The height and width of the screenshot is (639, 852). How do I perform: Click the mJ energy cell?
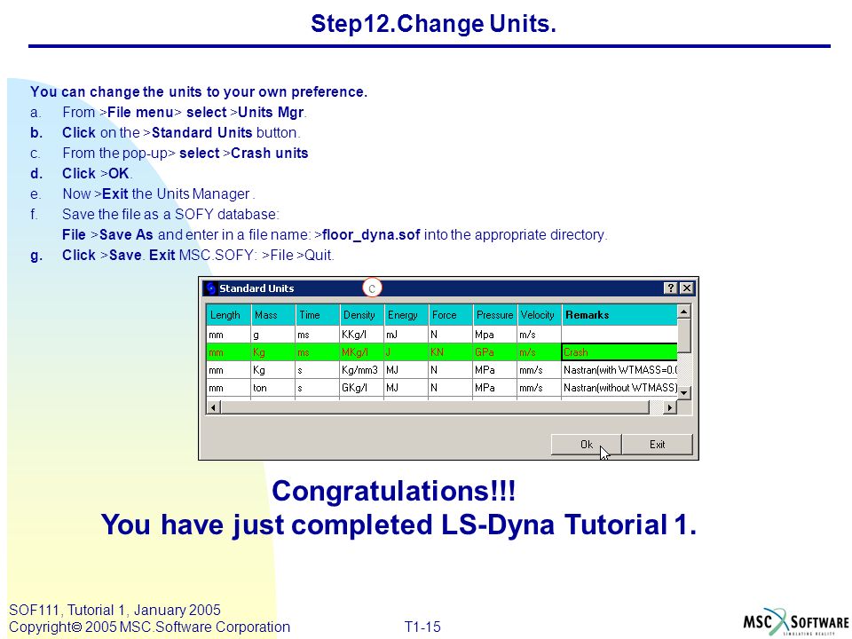click(x=406, y=335)
